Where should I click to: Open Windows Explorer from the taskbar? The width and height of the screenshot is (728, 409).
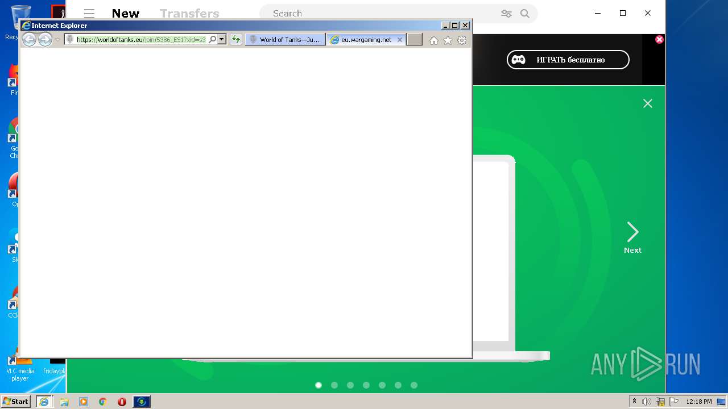pos(64,402)
